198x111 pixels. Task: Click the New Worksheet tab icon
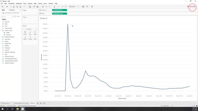pos(37,103)
